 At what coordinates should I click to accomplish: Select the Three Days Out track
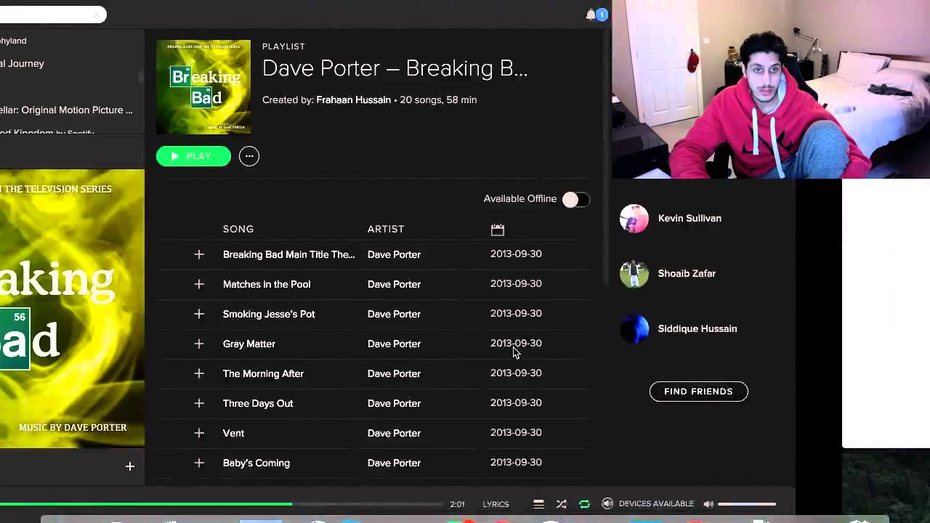pyautogui.click(x=258, y=403)
